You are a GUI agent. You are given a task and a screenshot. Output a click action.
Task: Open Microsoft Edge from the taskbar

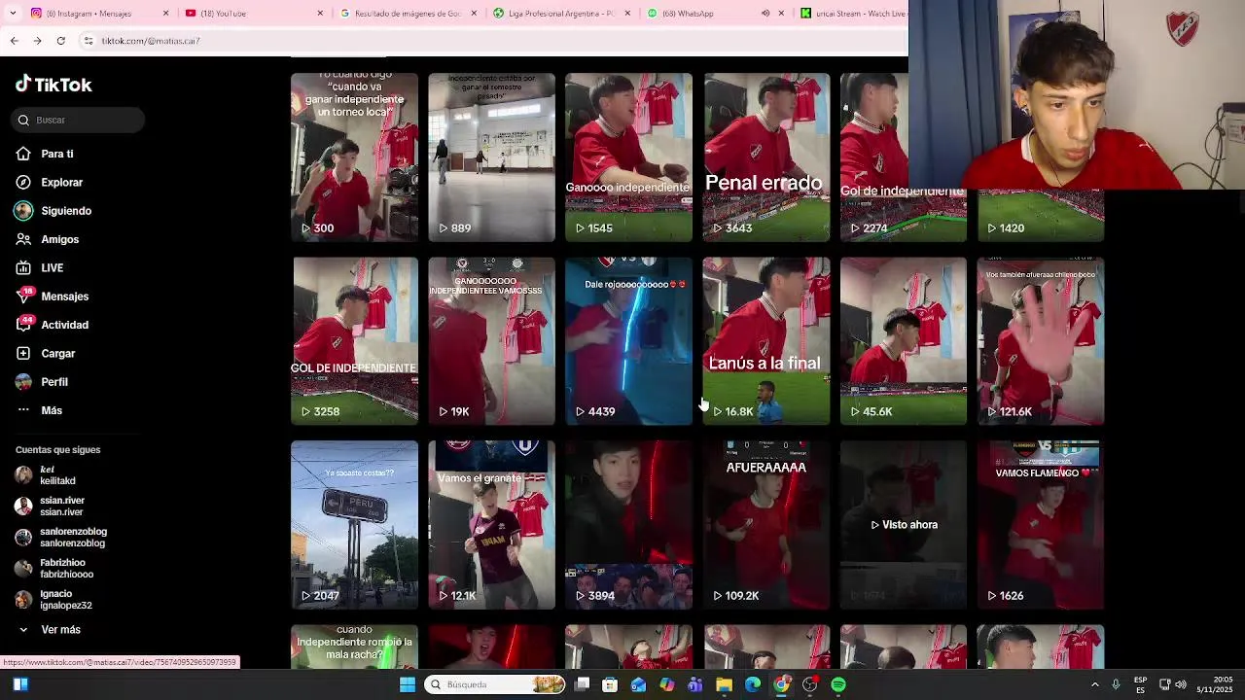(x=753, y=684)
